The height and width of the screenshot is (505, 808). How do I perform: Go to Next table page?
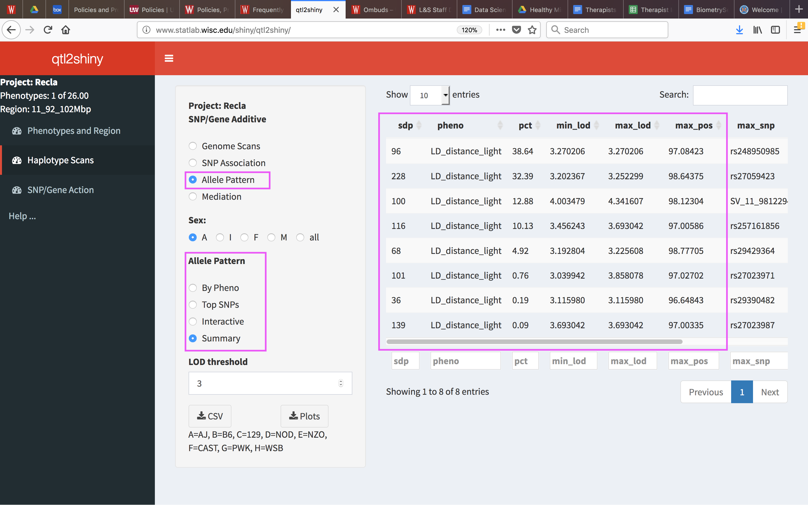(770, 392)
